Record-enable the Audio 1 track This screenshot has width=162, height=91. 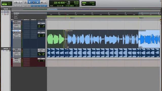pos(14,23)
